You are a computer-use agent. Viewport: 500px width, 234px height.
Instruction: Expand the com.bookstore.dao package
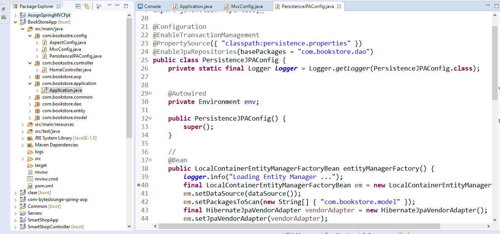pos(30,104)
